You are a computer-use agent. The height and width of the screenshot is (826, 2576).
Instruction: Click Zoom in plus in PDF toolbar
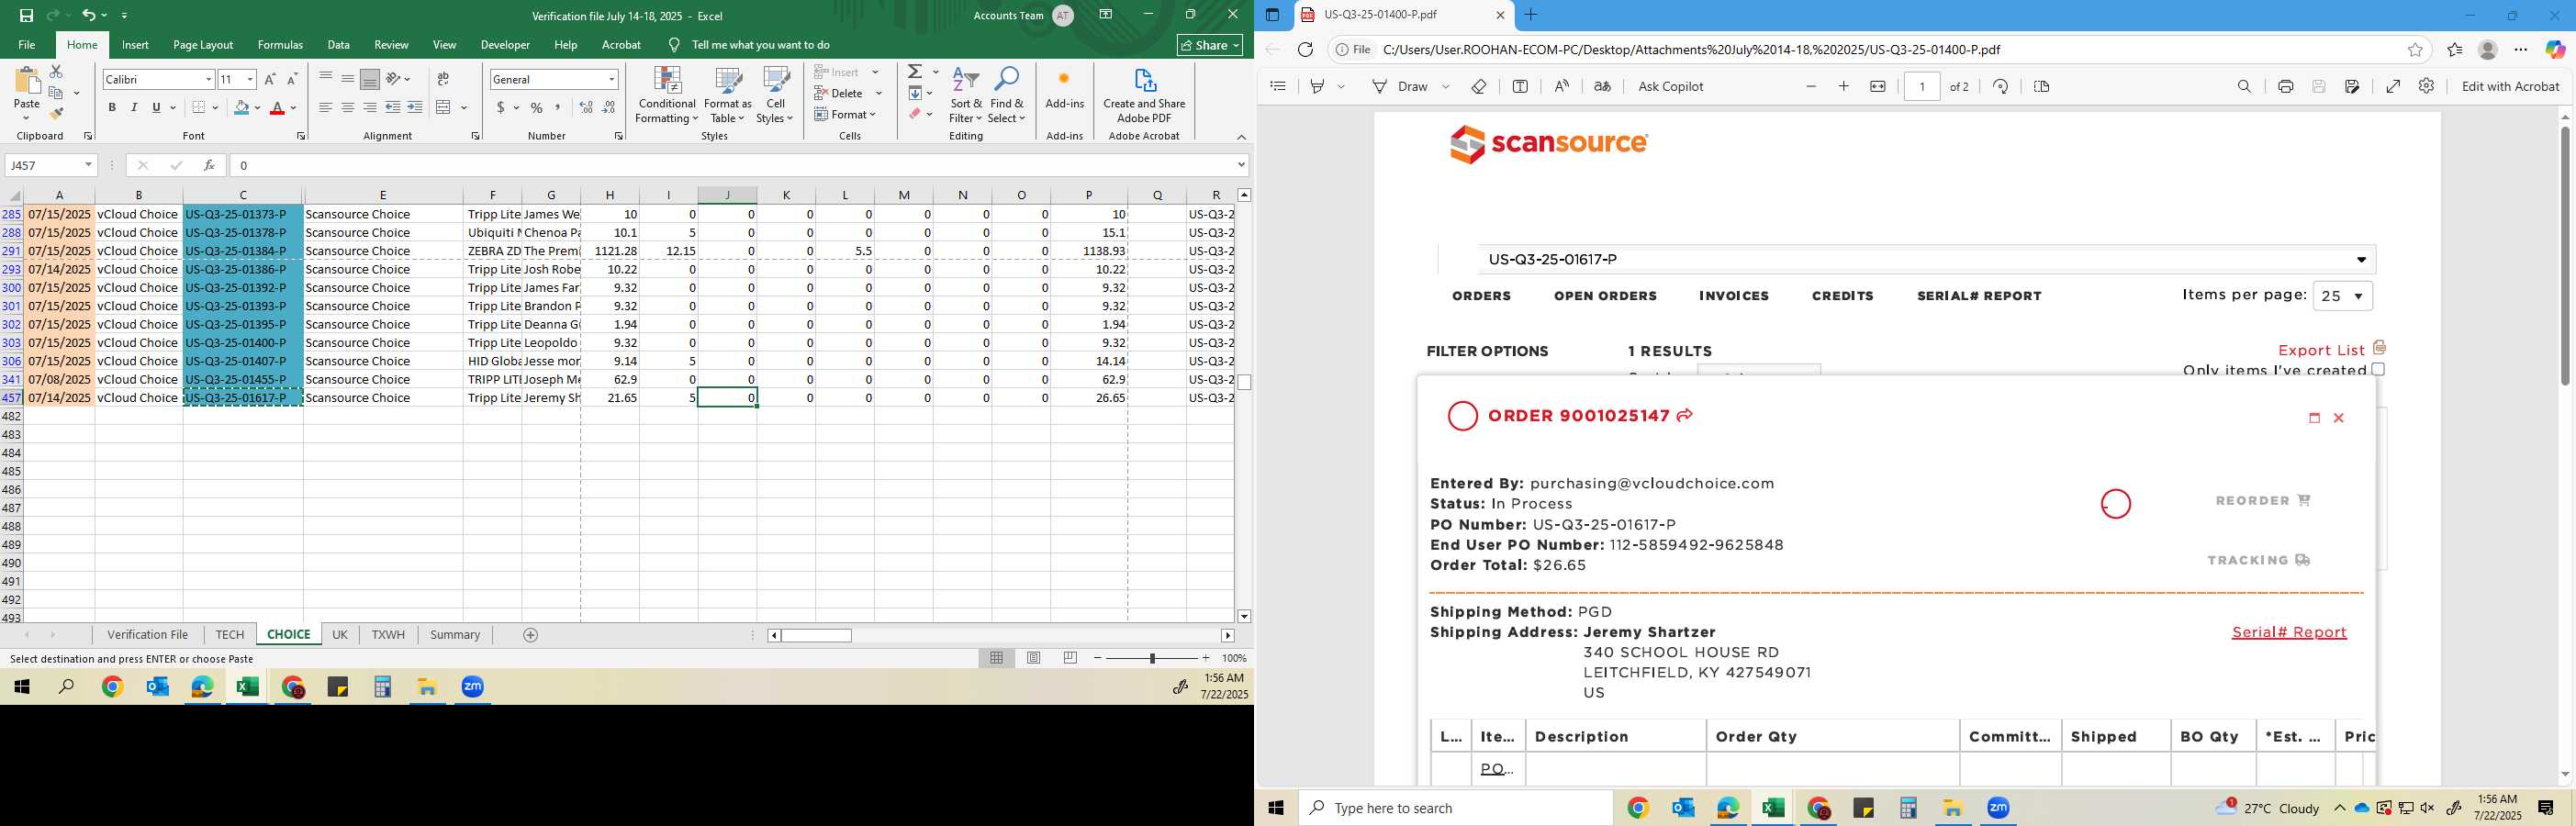[x=1844, y=87]
